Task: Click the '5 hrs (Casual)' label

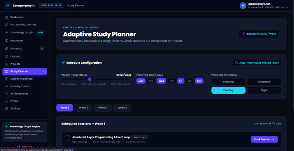Action: point(69,84)
